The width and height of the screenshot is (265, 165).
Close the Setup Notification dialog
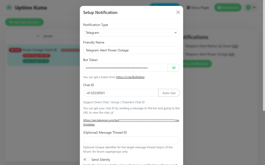178,12
